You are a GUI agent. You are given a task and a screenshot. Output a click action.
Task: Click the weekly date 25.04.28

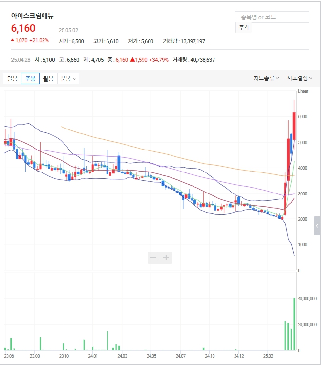pyautogui.click(x=21, y=60)
